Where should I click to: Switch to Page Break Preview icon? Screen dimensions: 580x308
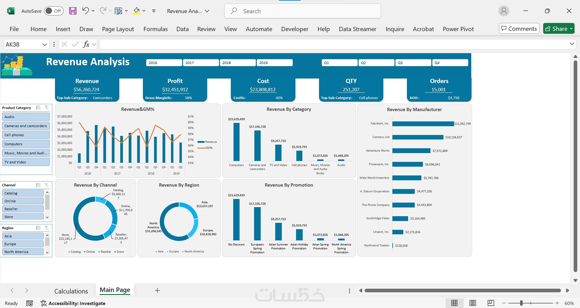pyautogui.click(x=491, y=303)
